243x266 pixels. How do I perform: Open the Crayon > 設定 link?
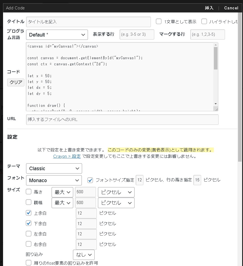tap(67, 156)
